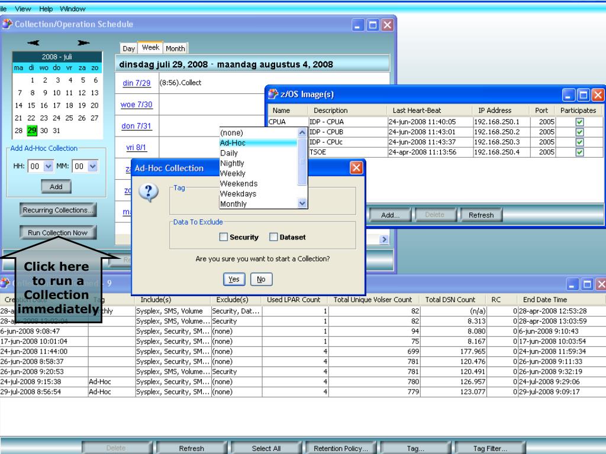
Task: Click No to cancel the collection
Action: tap(261, 279)
